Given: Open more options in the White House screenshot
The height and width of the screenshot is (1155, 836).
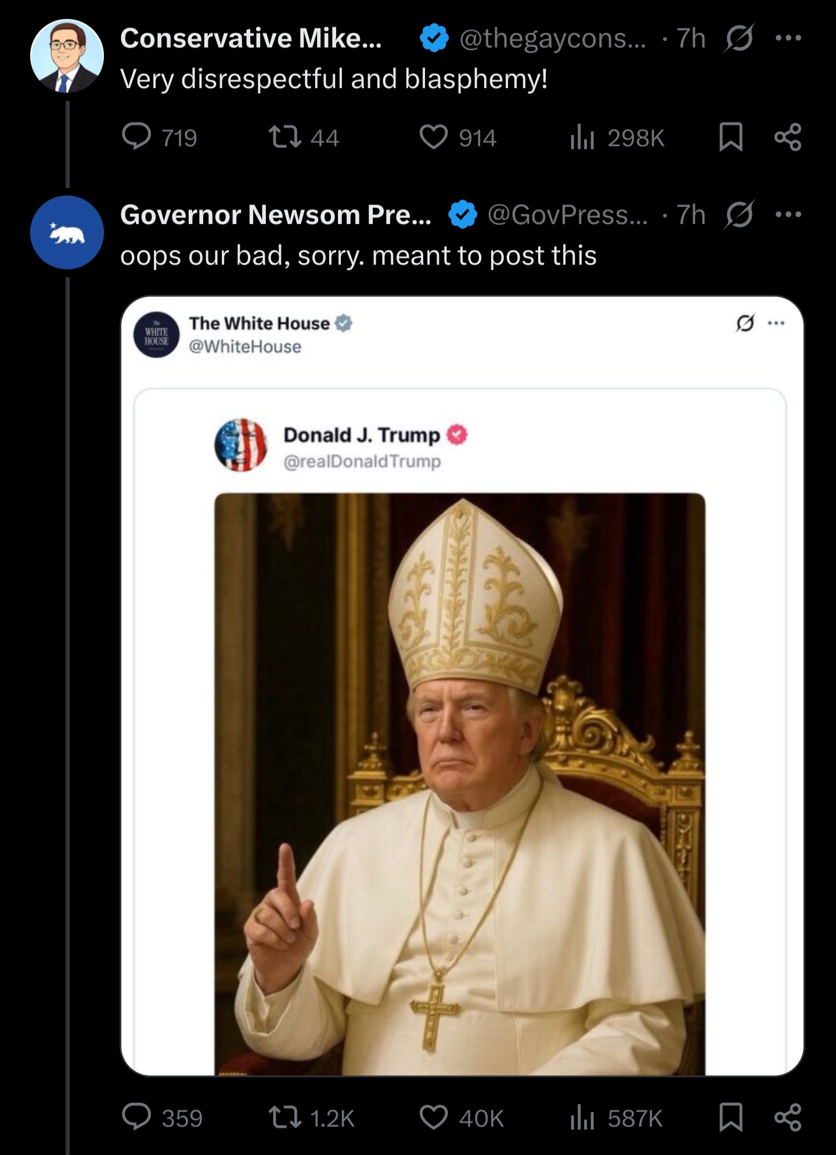Looking at the screenshot, I should coord(776,323).
